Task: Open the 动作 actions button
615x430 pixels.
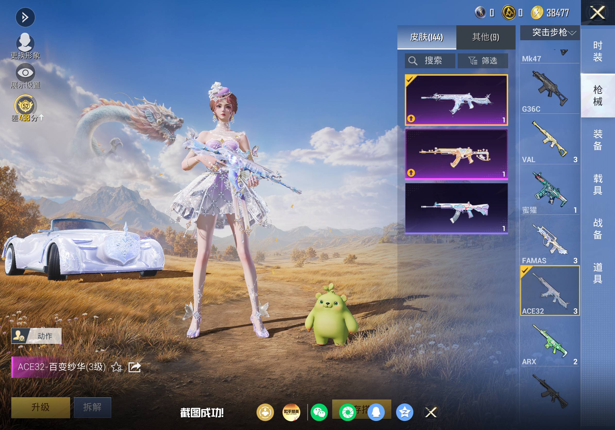Action: coord(36,336)
